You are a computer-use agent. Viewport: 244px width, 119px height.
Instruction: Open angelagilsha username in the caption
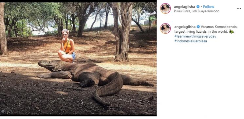pos(185,27)
